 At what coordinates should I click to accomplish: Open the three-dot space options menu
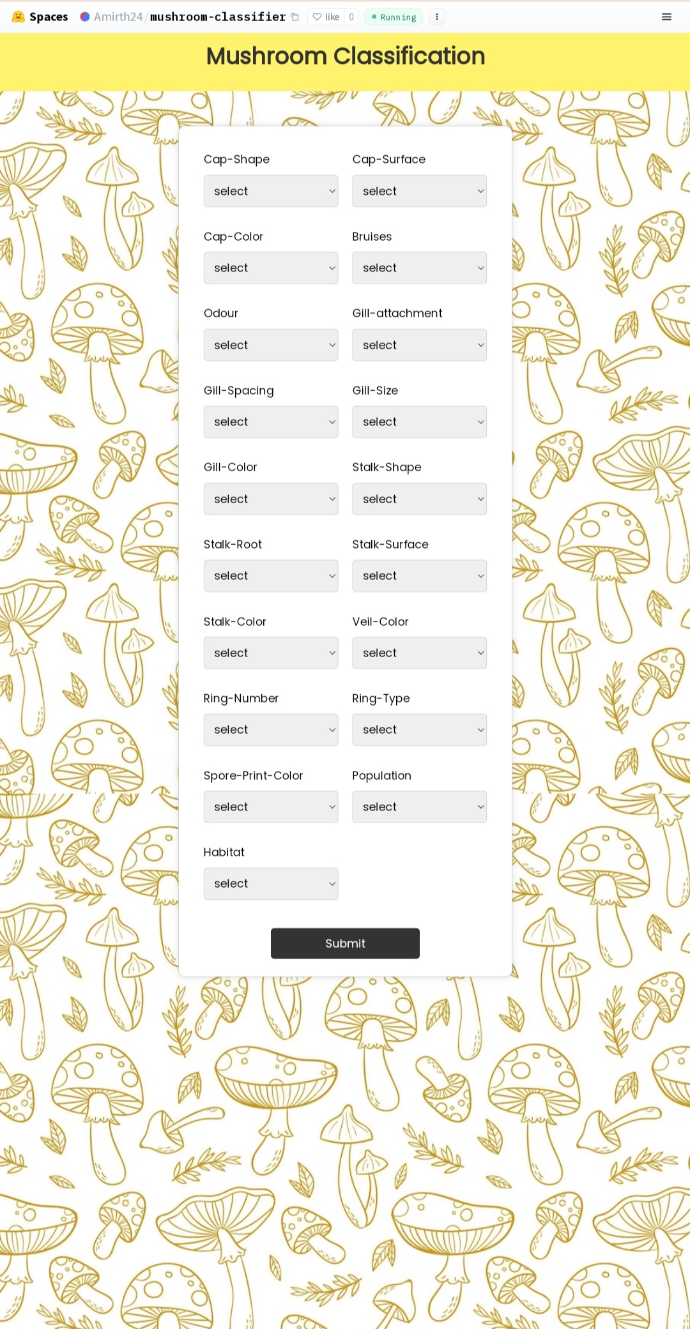[x=436, y=17]
